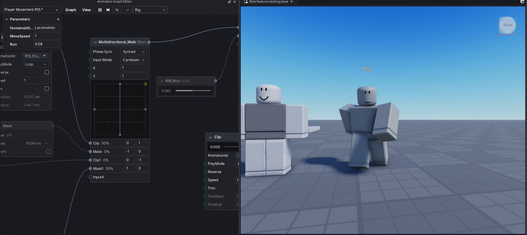
Task: Collapse the Clip node chevron
Action: [210, 137]
